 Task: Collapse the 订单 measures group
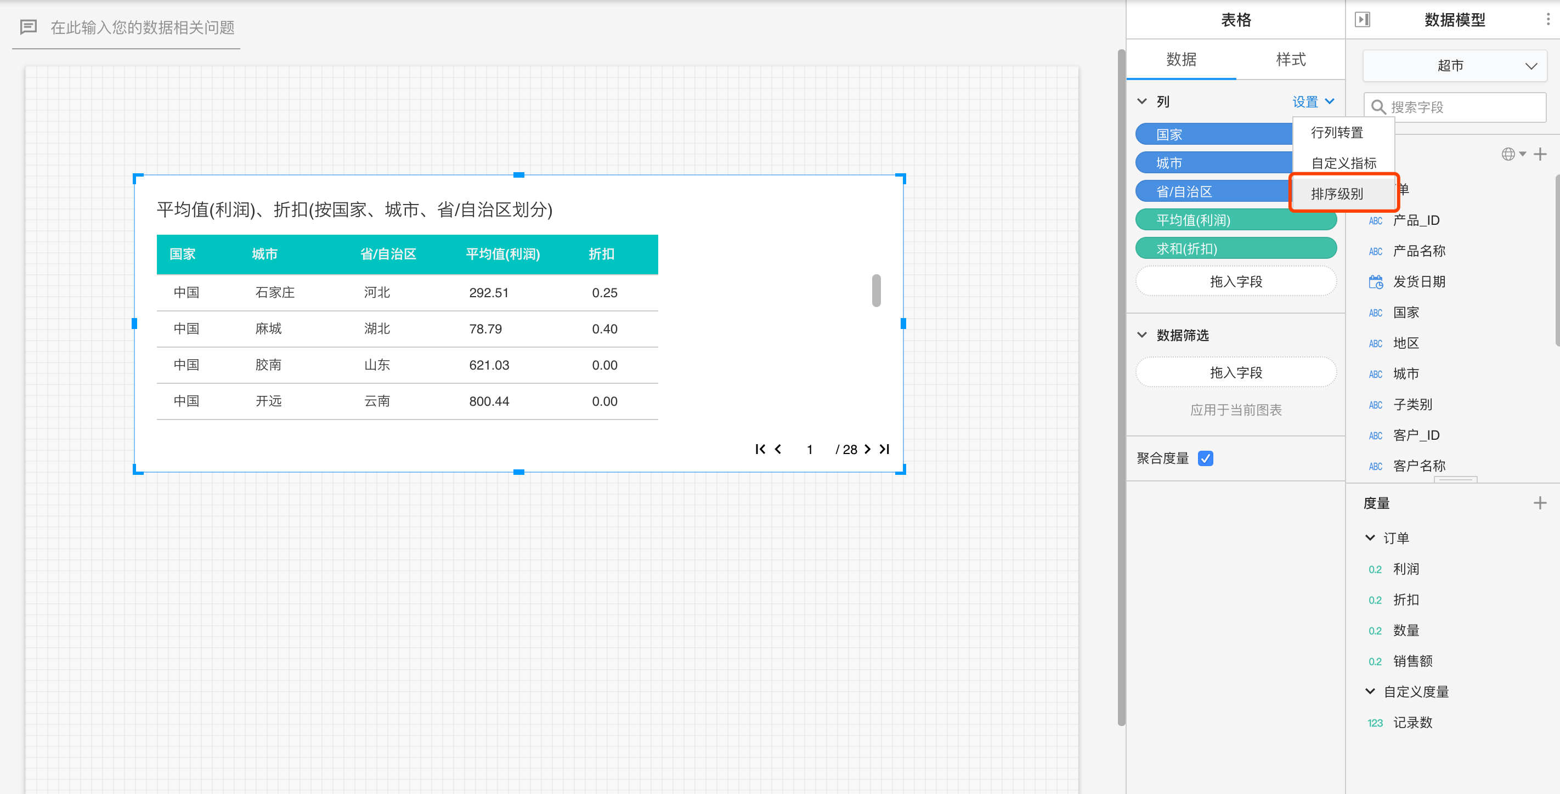(1370, 537)
